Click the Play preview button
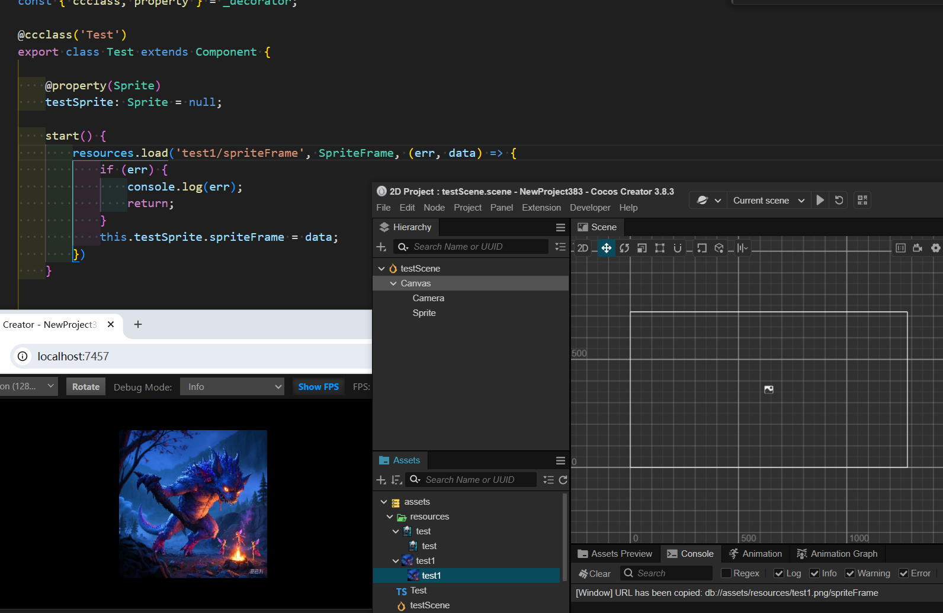 820,200
